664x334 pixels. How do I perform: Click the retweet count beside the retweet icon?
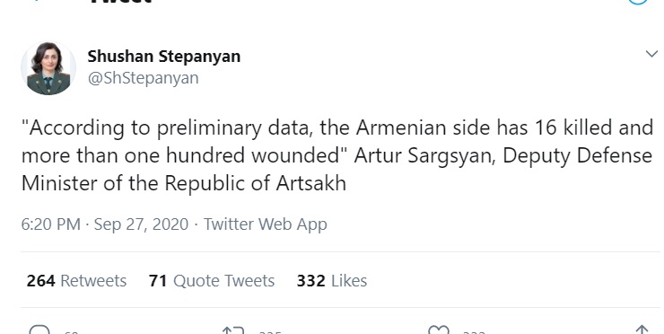[x=270, y=332]
